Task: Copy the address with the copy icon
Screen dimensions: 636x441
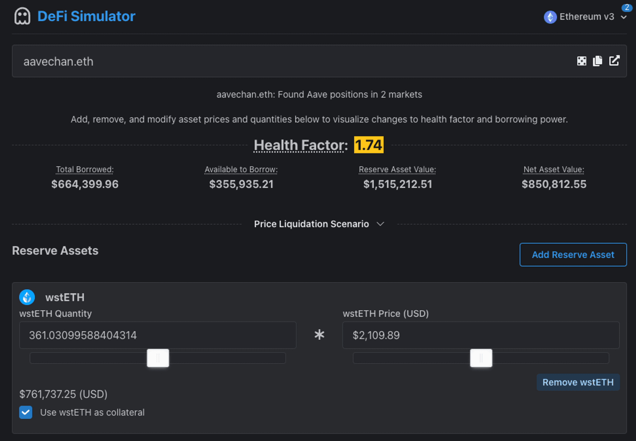Action: pyautogui.click(x=598, y=61)
